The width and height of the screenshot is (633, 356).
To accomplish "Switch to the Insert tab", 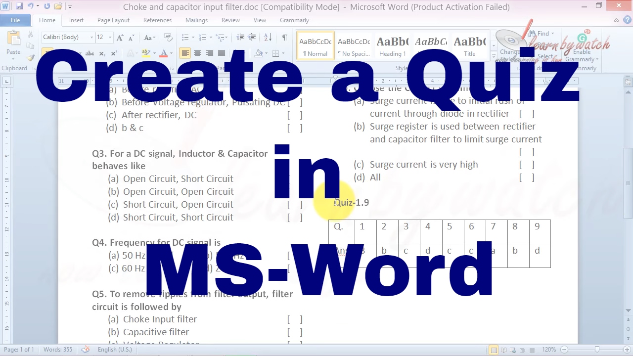I will tap(76, 20).
